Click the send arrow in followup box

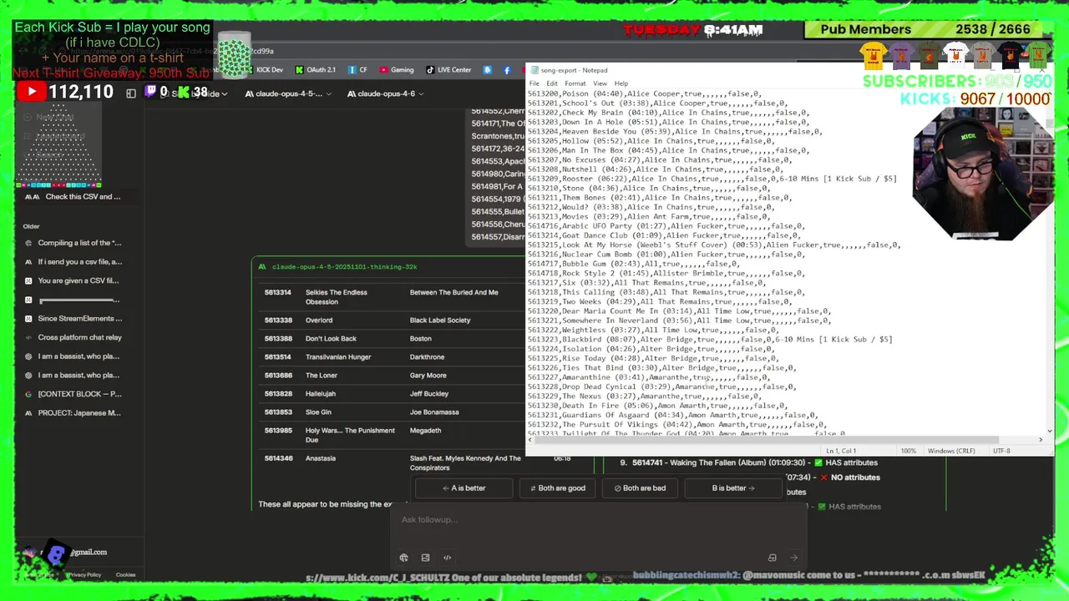[x=793, y=558]
